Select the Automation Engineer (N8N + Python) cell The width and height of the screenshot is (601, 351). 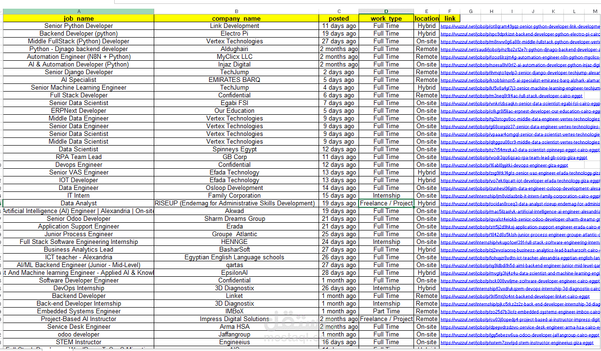pyautogui.click(x=79, y=57)
